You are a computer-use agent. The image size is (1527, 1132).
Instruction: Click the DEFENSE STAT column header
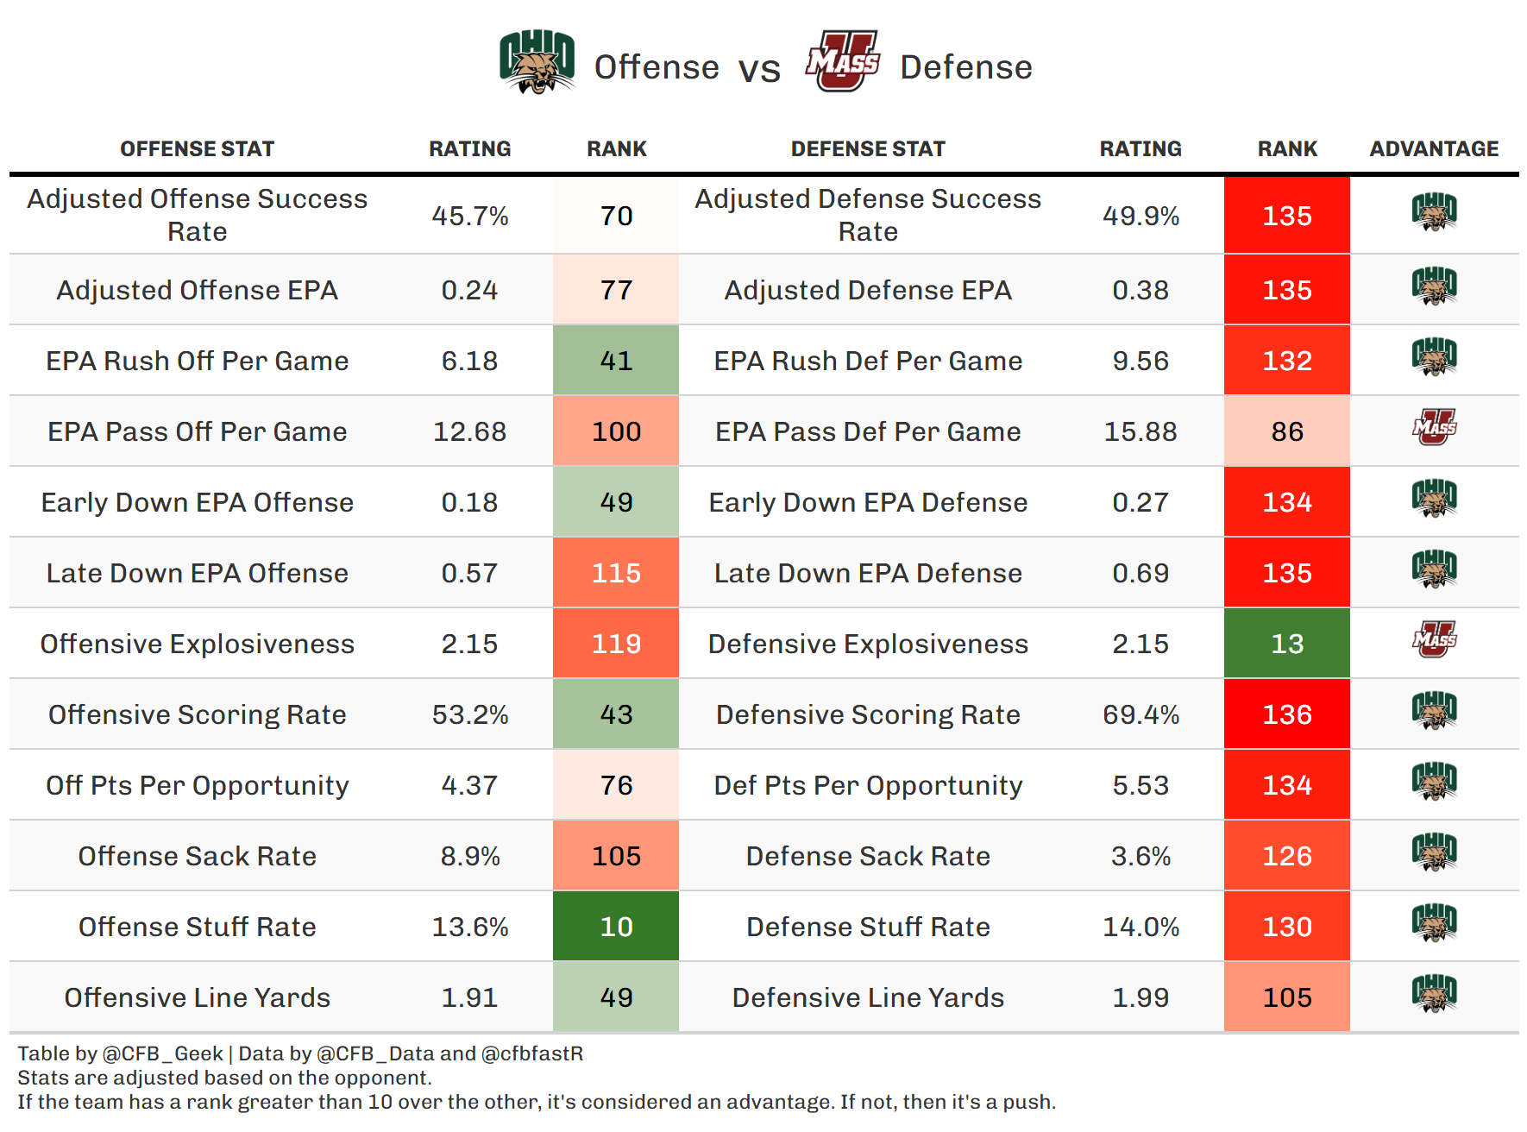pyautogui.click(x=868, y=149)
